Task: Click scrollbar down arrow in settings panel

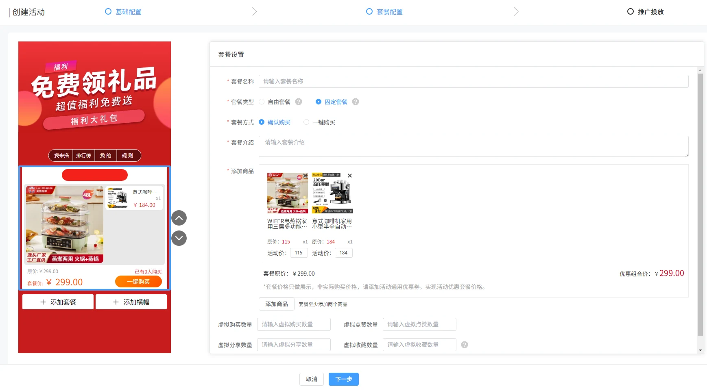Action: coord(700,350)
